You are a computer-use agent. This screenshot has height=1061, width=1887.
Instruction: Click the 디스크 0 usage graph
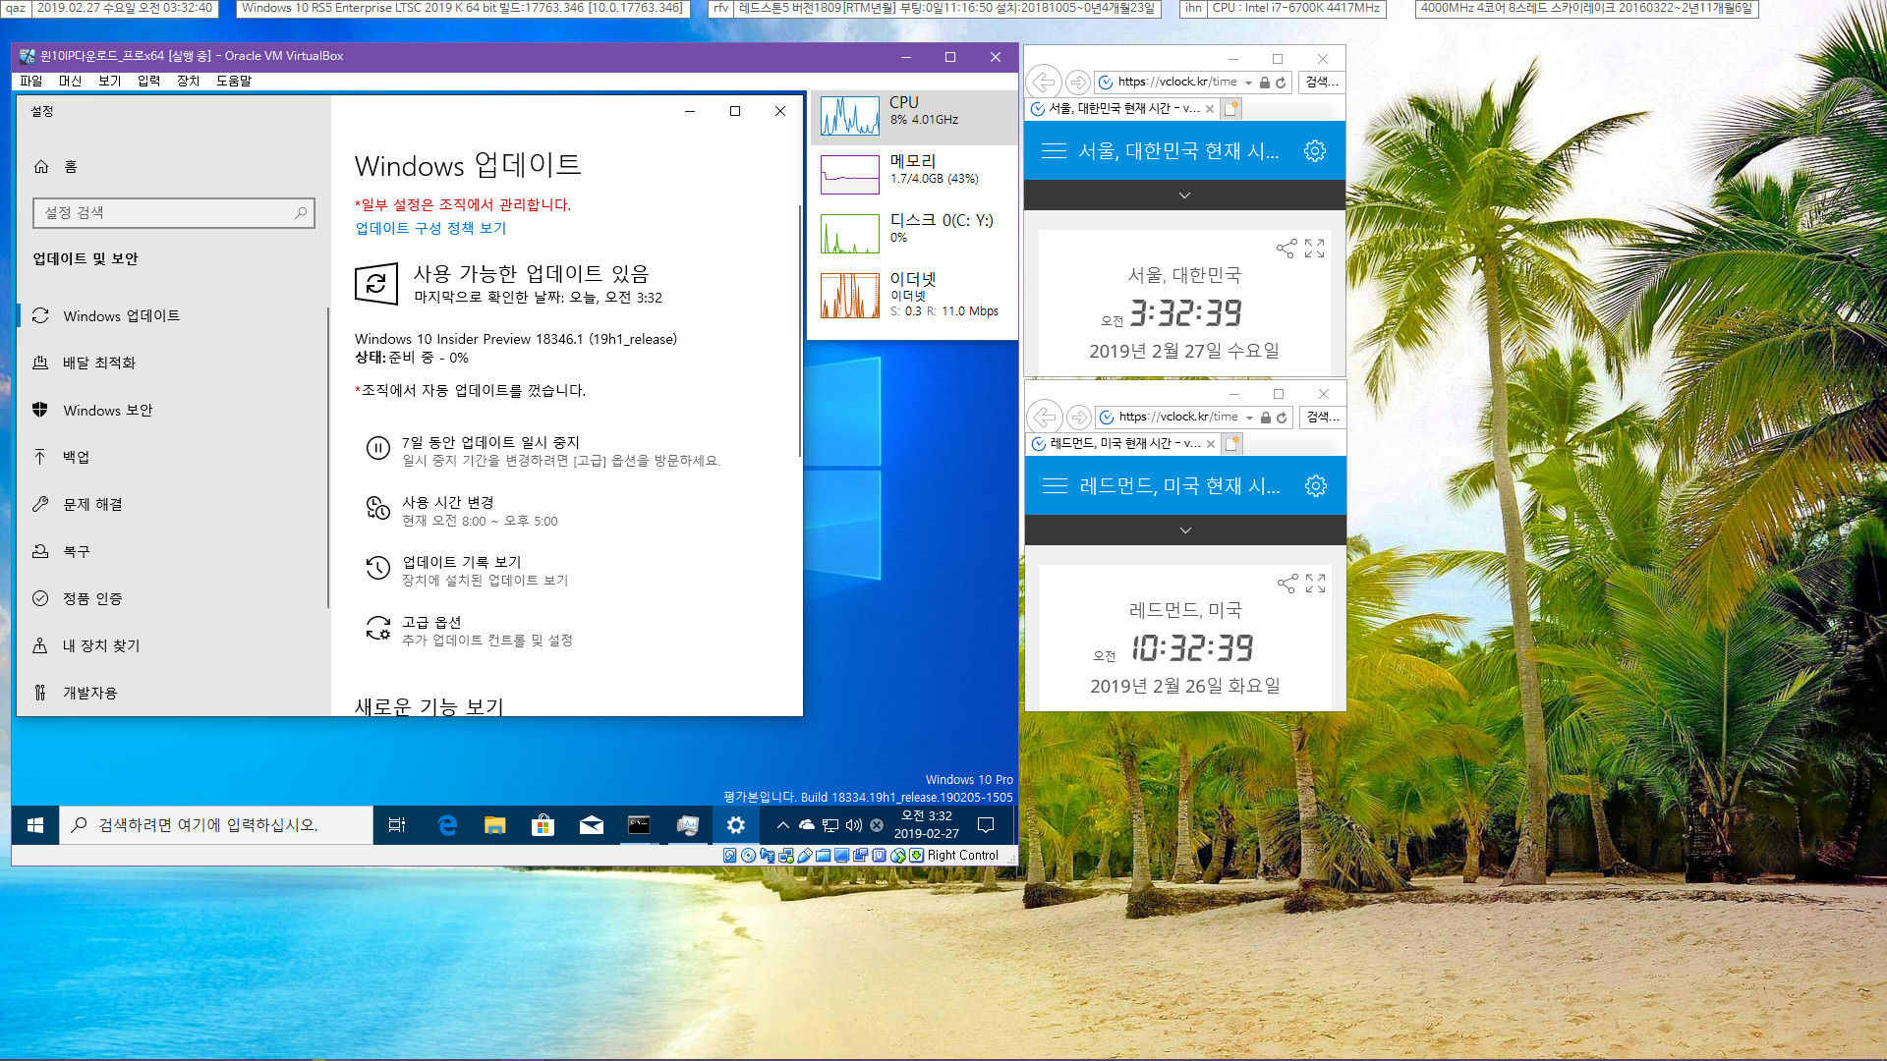850,234
